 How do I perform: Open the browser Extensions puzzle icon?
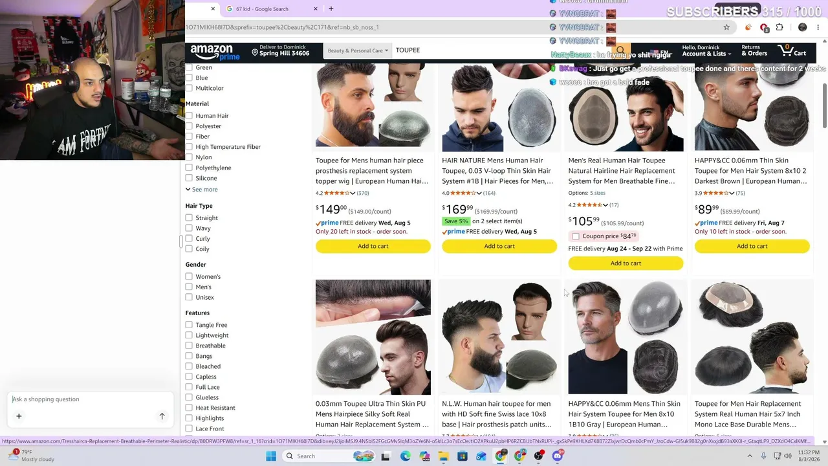point(779,27)
